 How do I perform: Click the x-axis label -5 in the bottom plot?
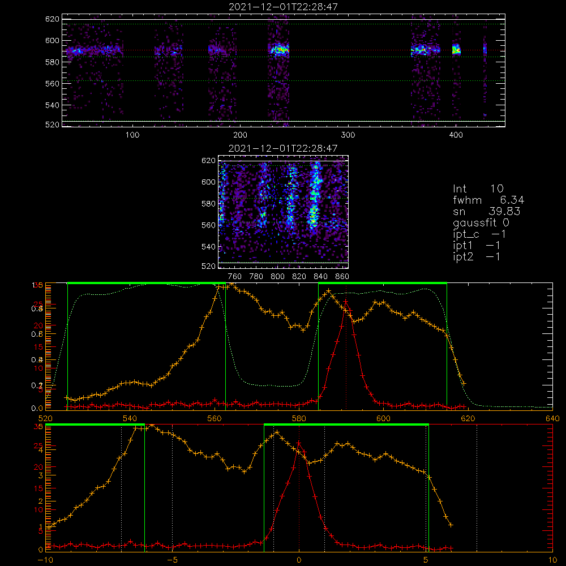[x=172, y=560]
